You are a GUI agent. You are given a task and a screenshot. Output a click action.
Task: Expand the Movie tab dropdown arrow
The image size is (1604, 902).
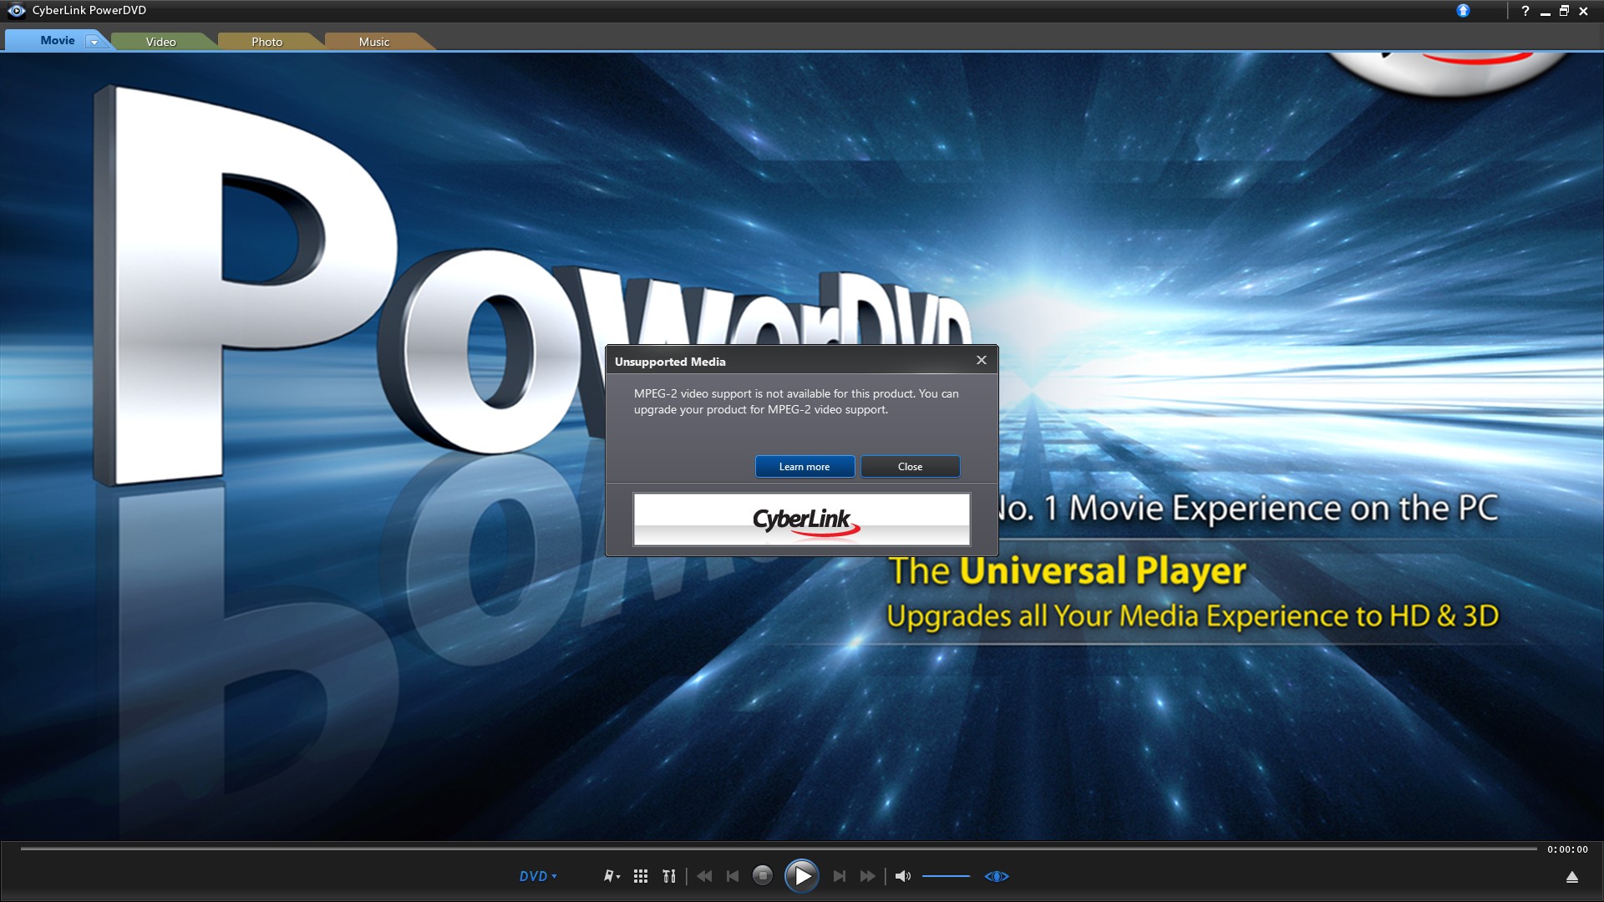[x=94, y=42]
